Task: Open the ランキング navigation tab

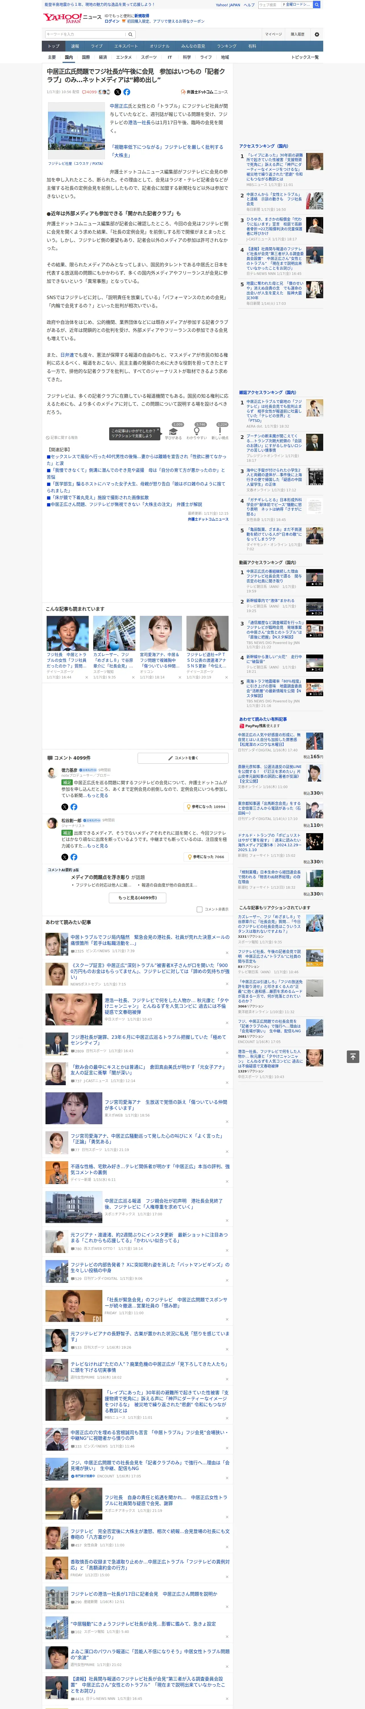Action: point(227,46)
